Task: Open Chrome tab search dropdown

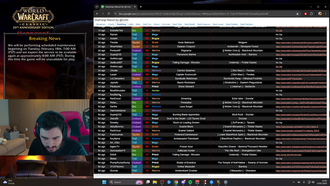Action: tap(97, 7)
